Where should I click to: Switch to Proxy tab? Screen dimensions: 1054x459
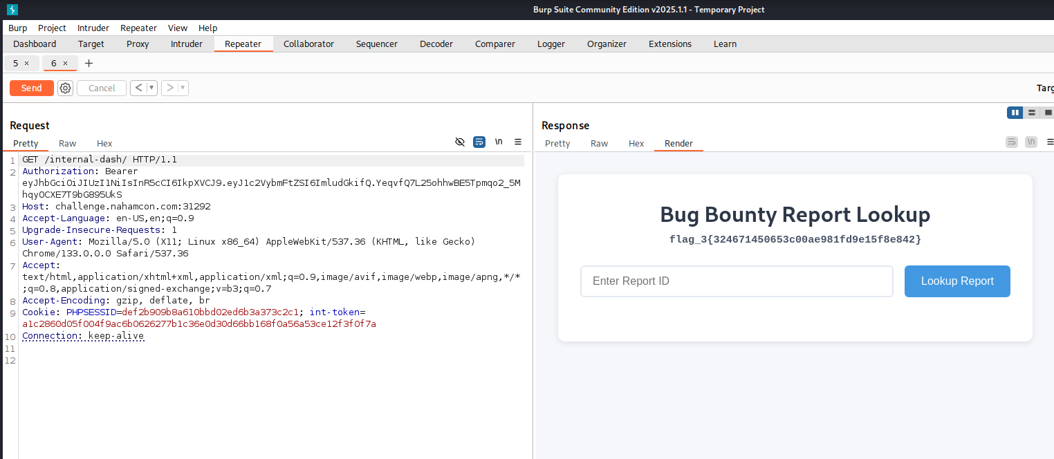[138, 44]
